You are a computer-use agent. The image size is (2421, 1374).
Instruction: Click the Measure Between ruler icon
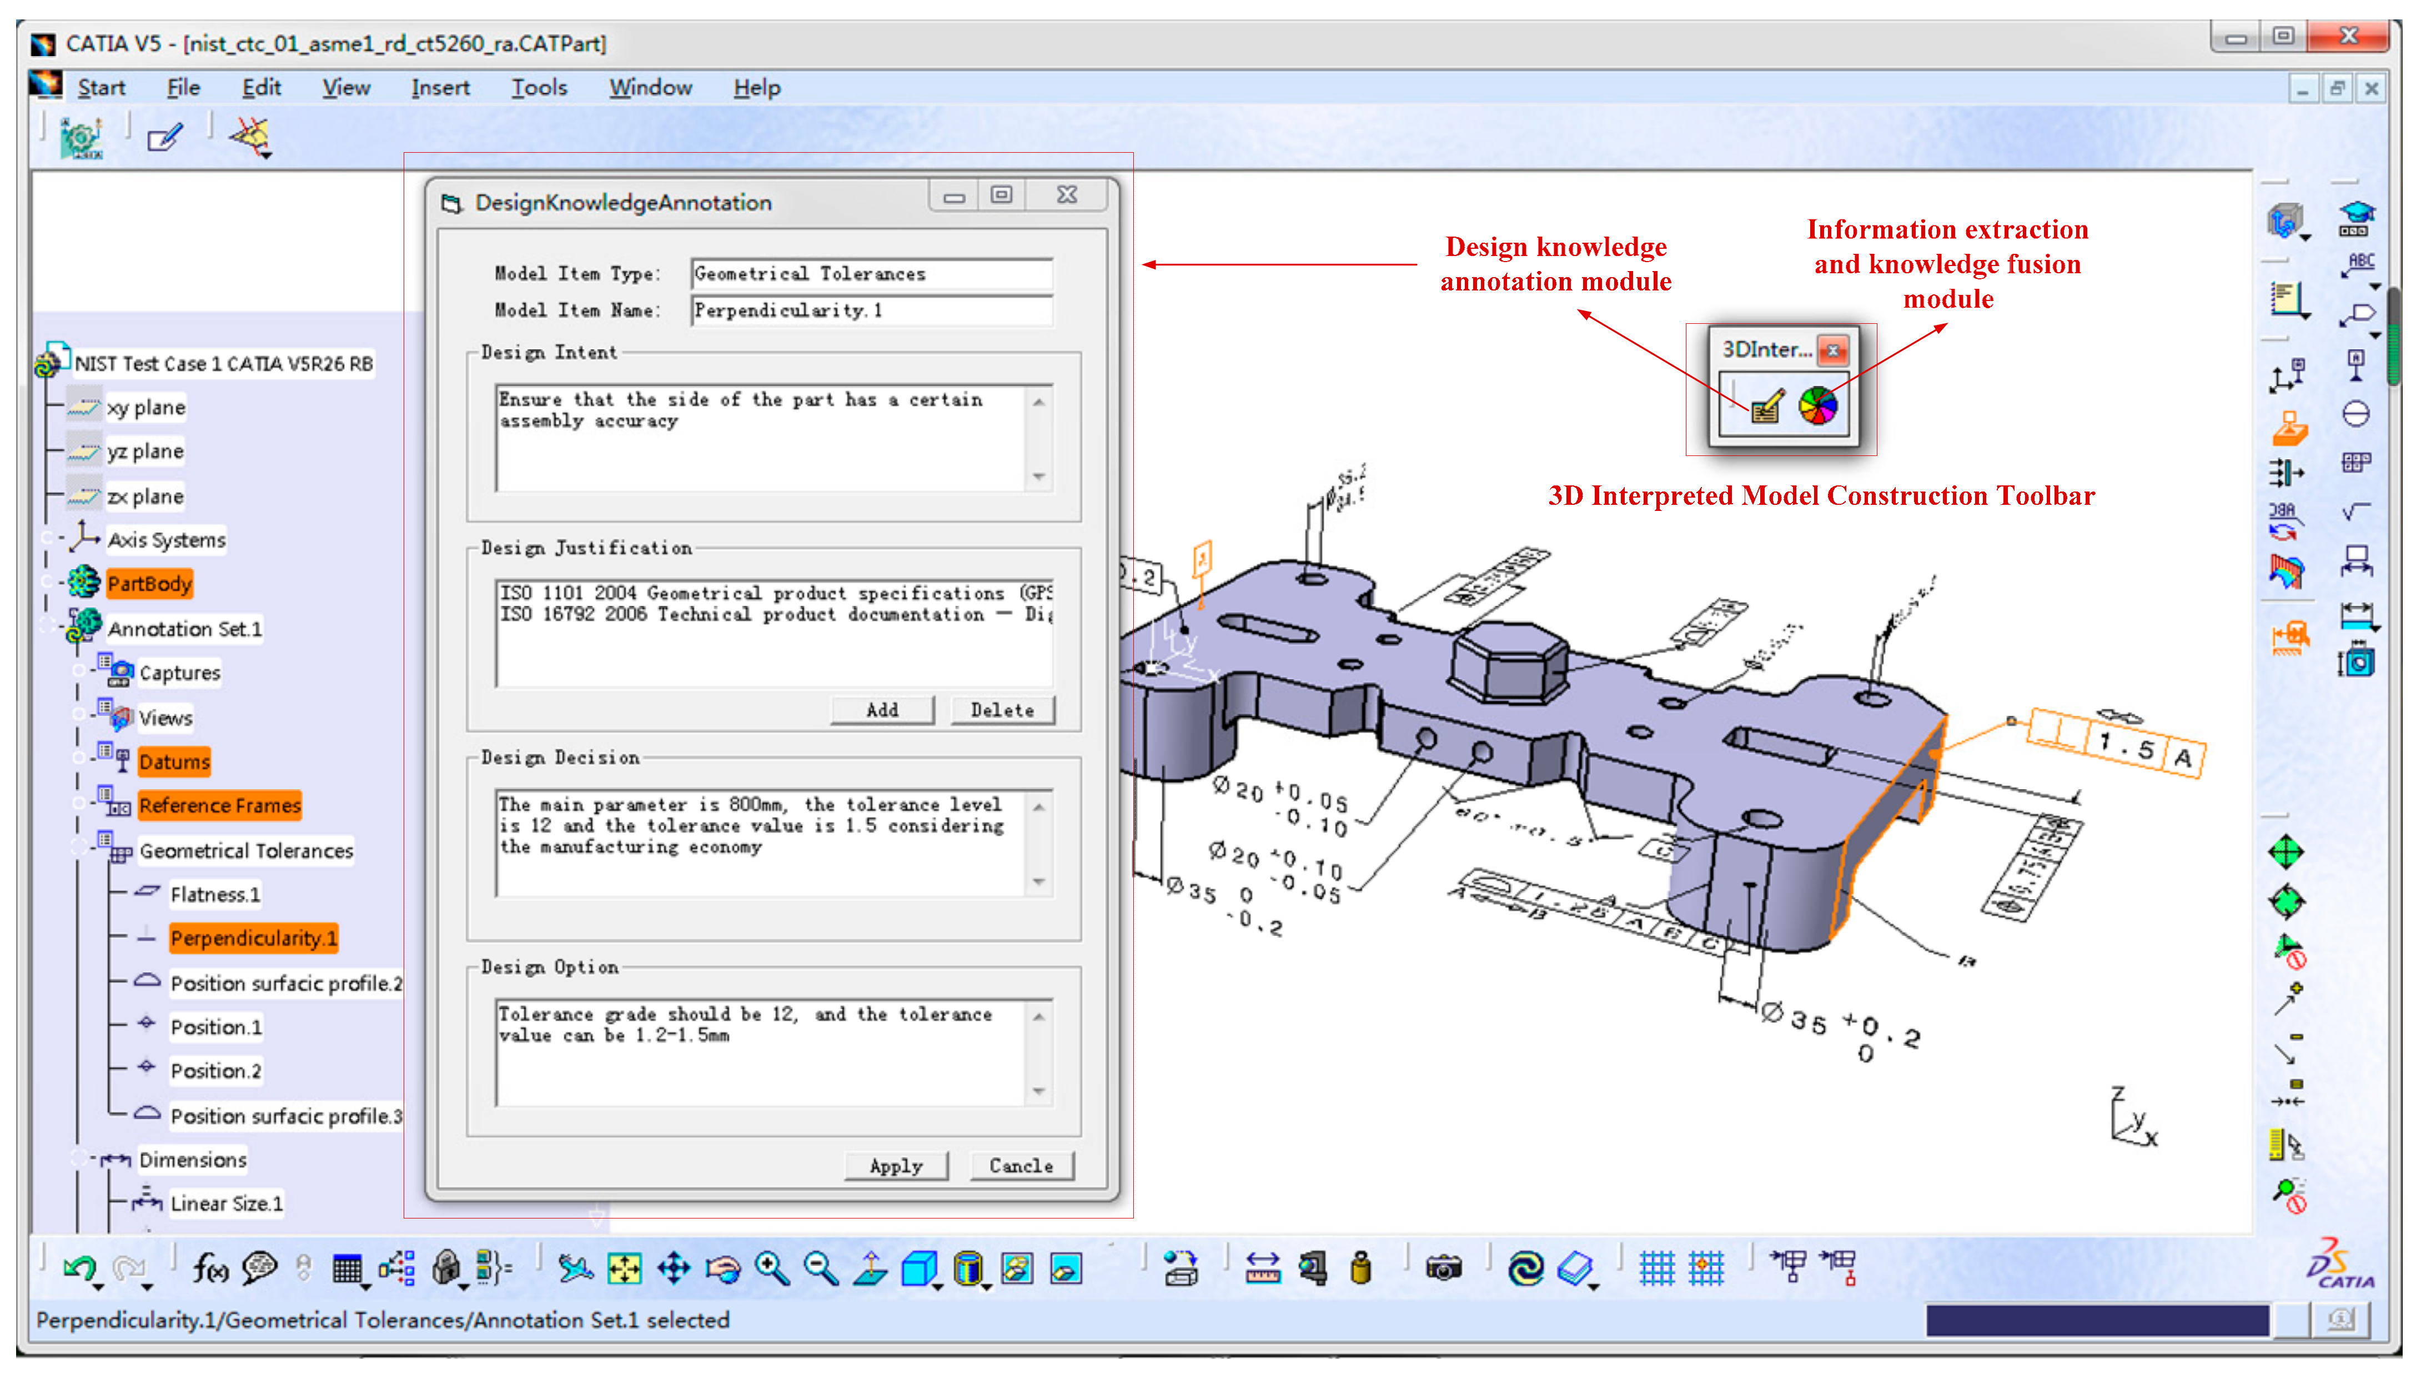[1262, 1268]
